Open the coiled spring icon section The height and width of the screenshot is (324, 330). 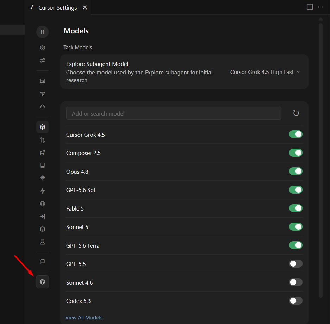click(x=42, y=178)
